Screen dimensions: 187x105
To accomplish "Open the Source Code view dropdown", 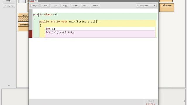I will (146, 6).
